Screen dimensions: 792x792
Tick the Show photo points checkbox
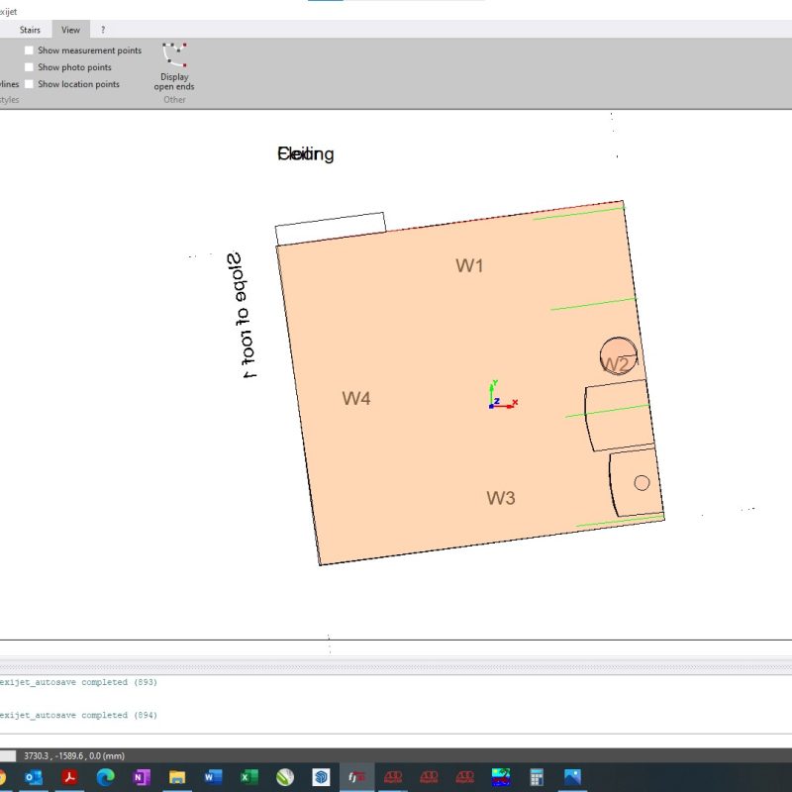(x=30, y=67)
